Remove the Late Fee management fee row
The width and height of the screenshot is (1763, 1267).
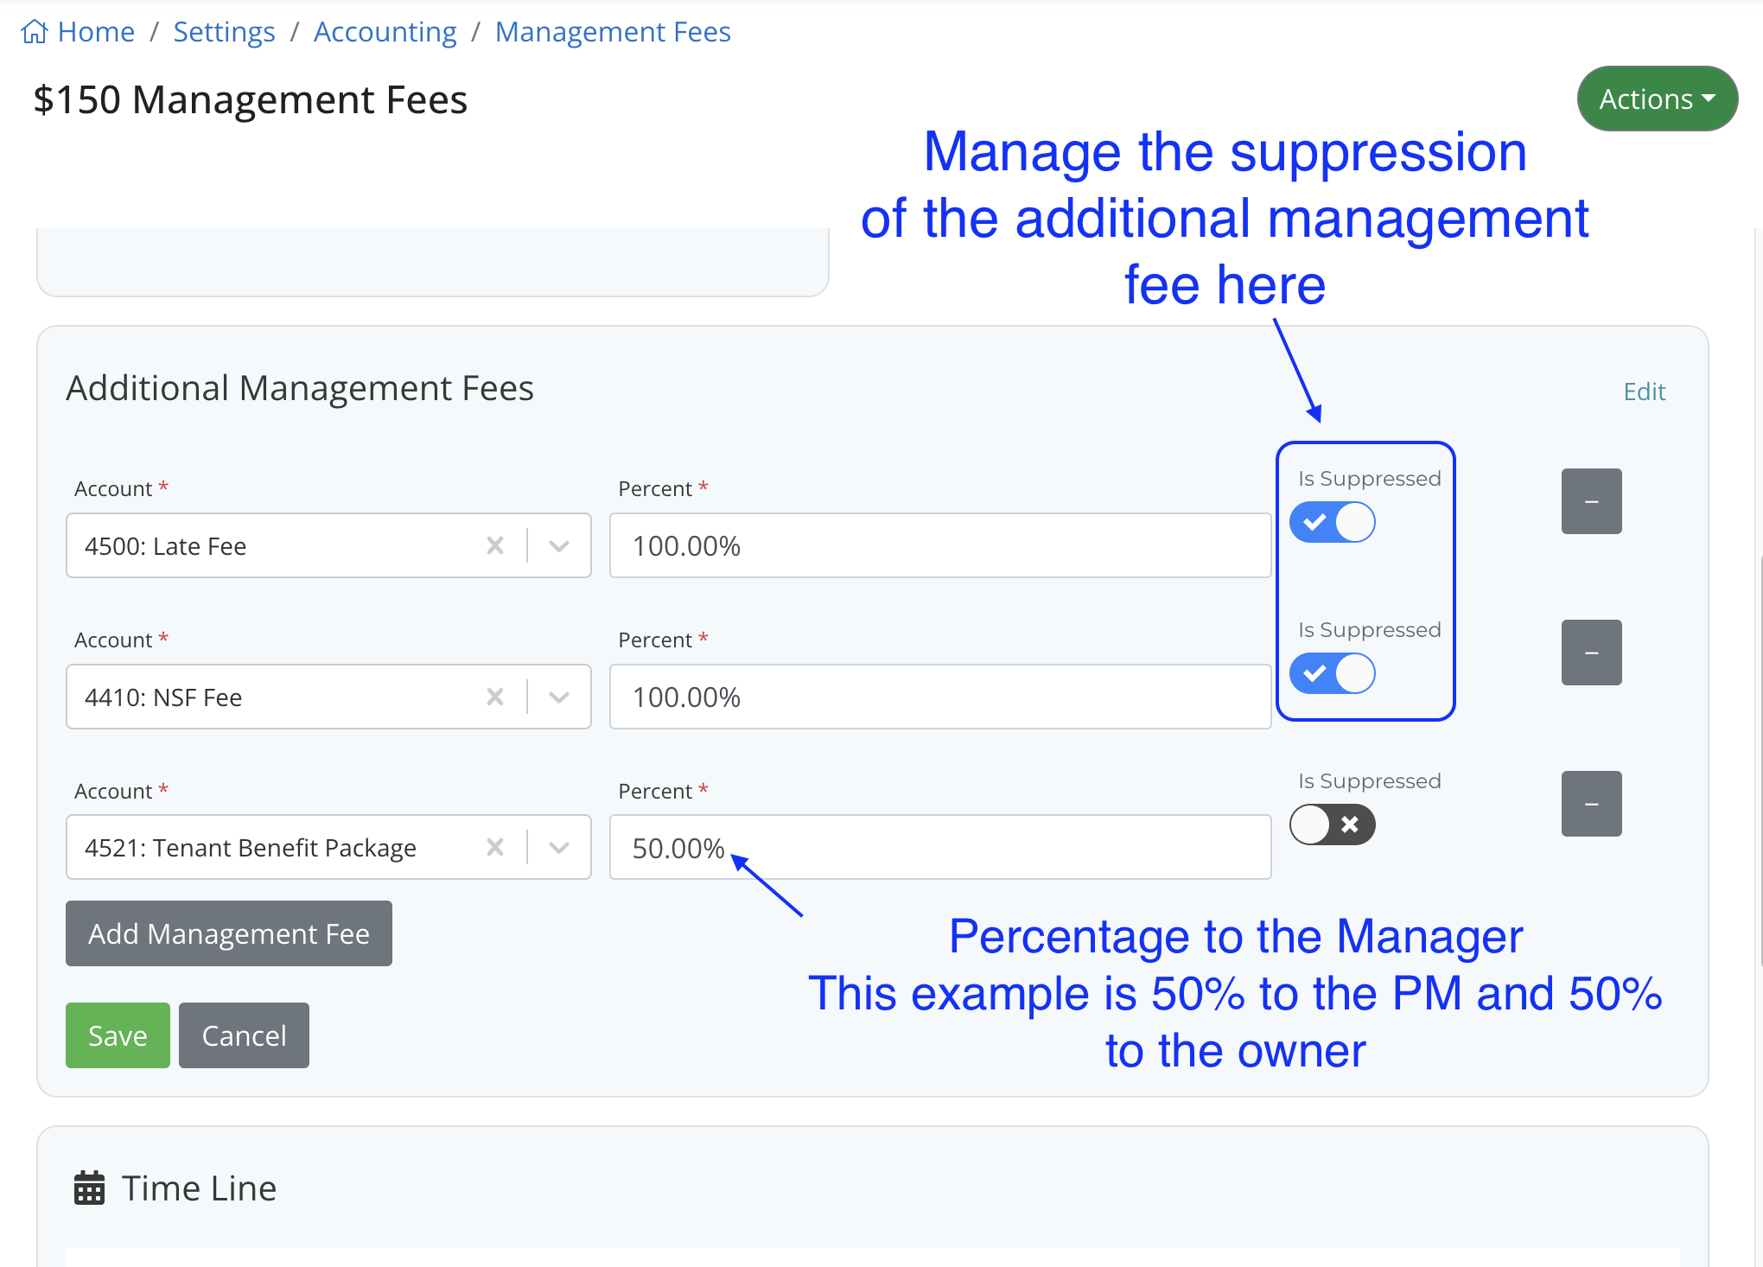tap(1591, 501)
